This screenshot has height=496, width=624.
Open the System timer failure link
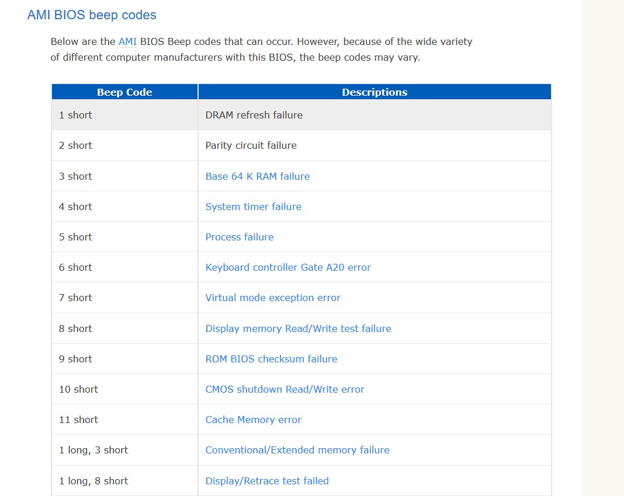[253, 207]
